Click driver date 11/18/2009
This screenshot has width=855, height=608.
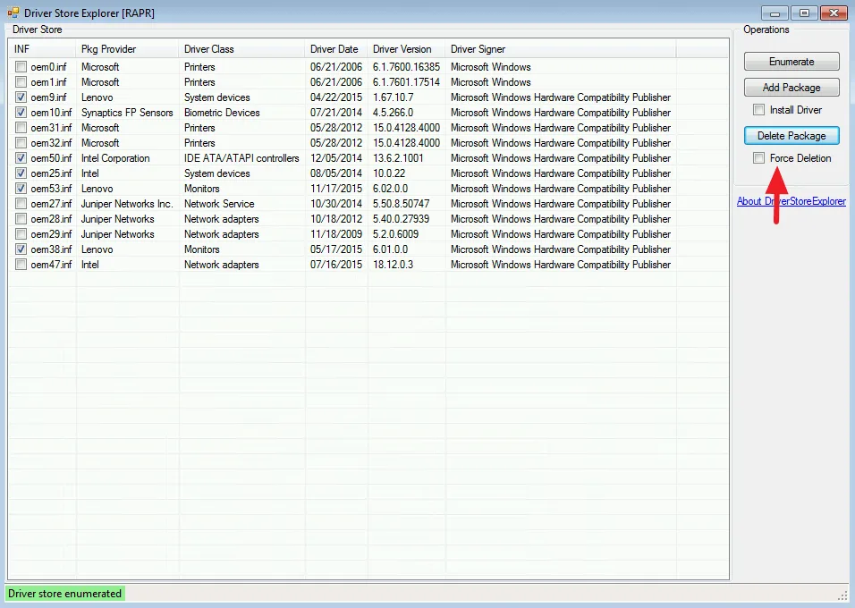tap(336, 234)
